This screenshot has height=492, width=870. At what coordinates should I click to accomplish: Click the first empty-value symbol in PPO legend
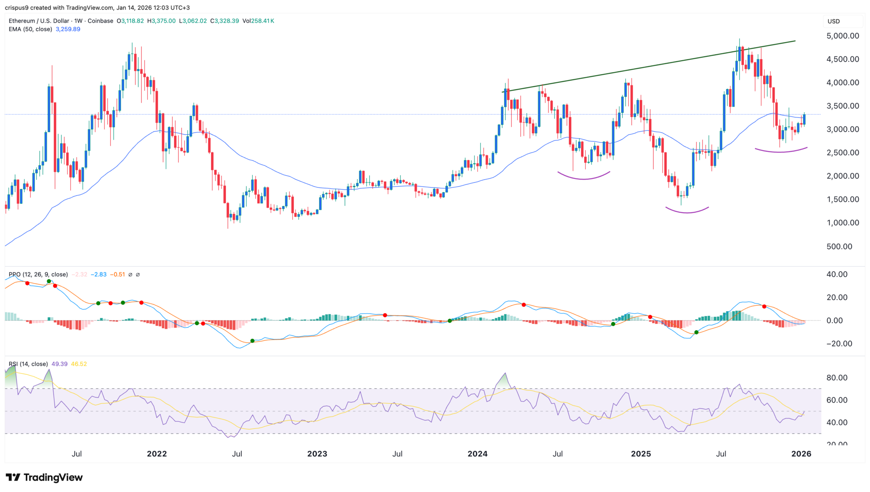[x=130, y=275]
